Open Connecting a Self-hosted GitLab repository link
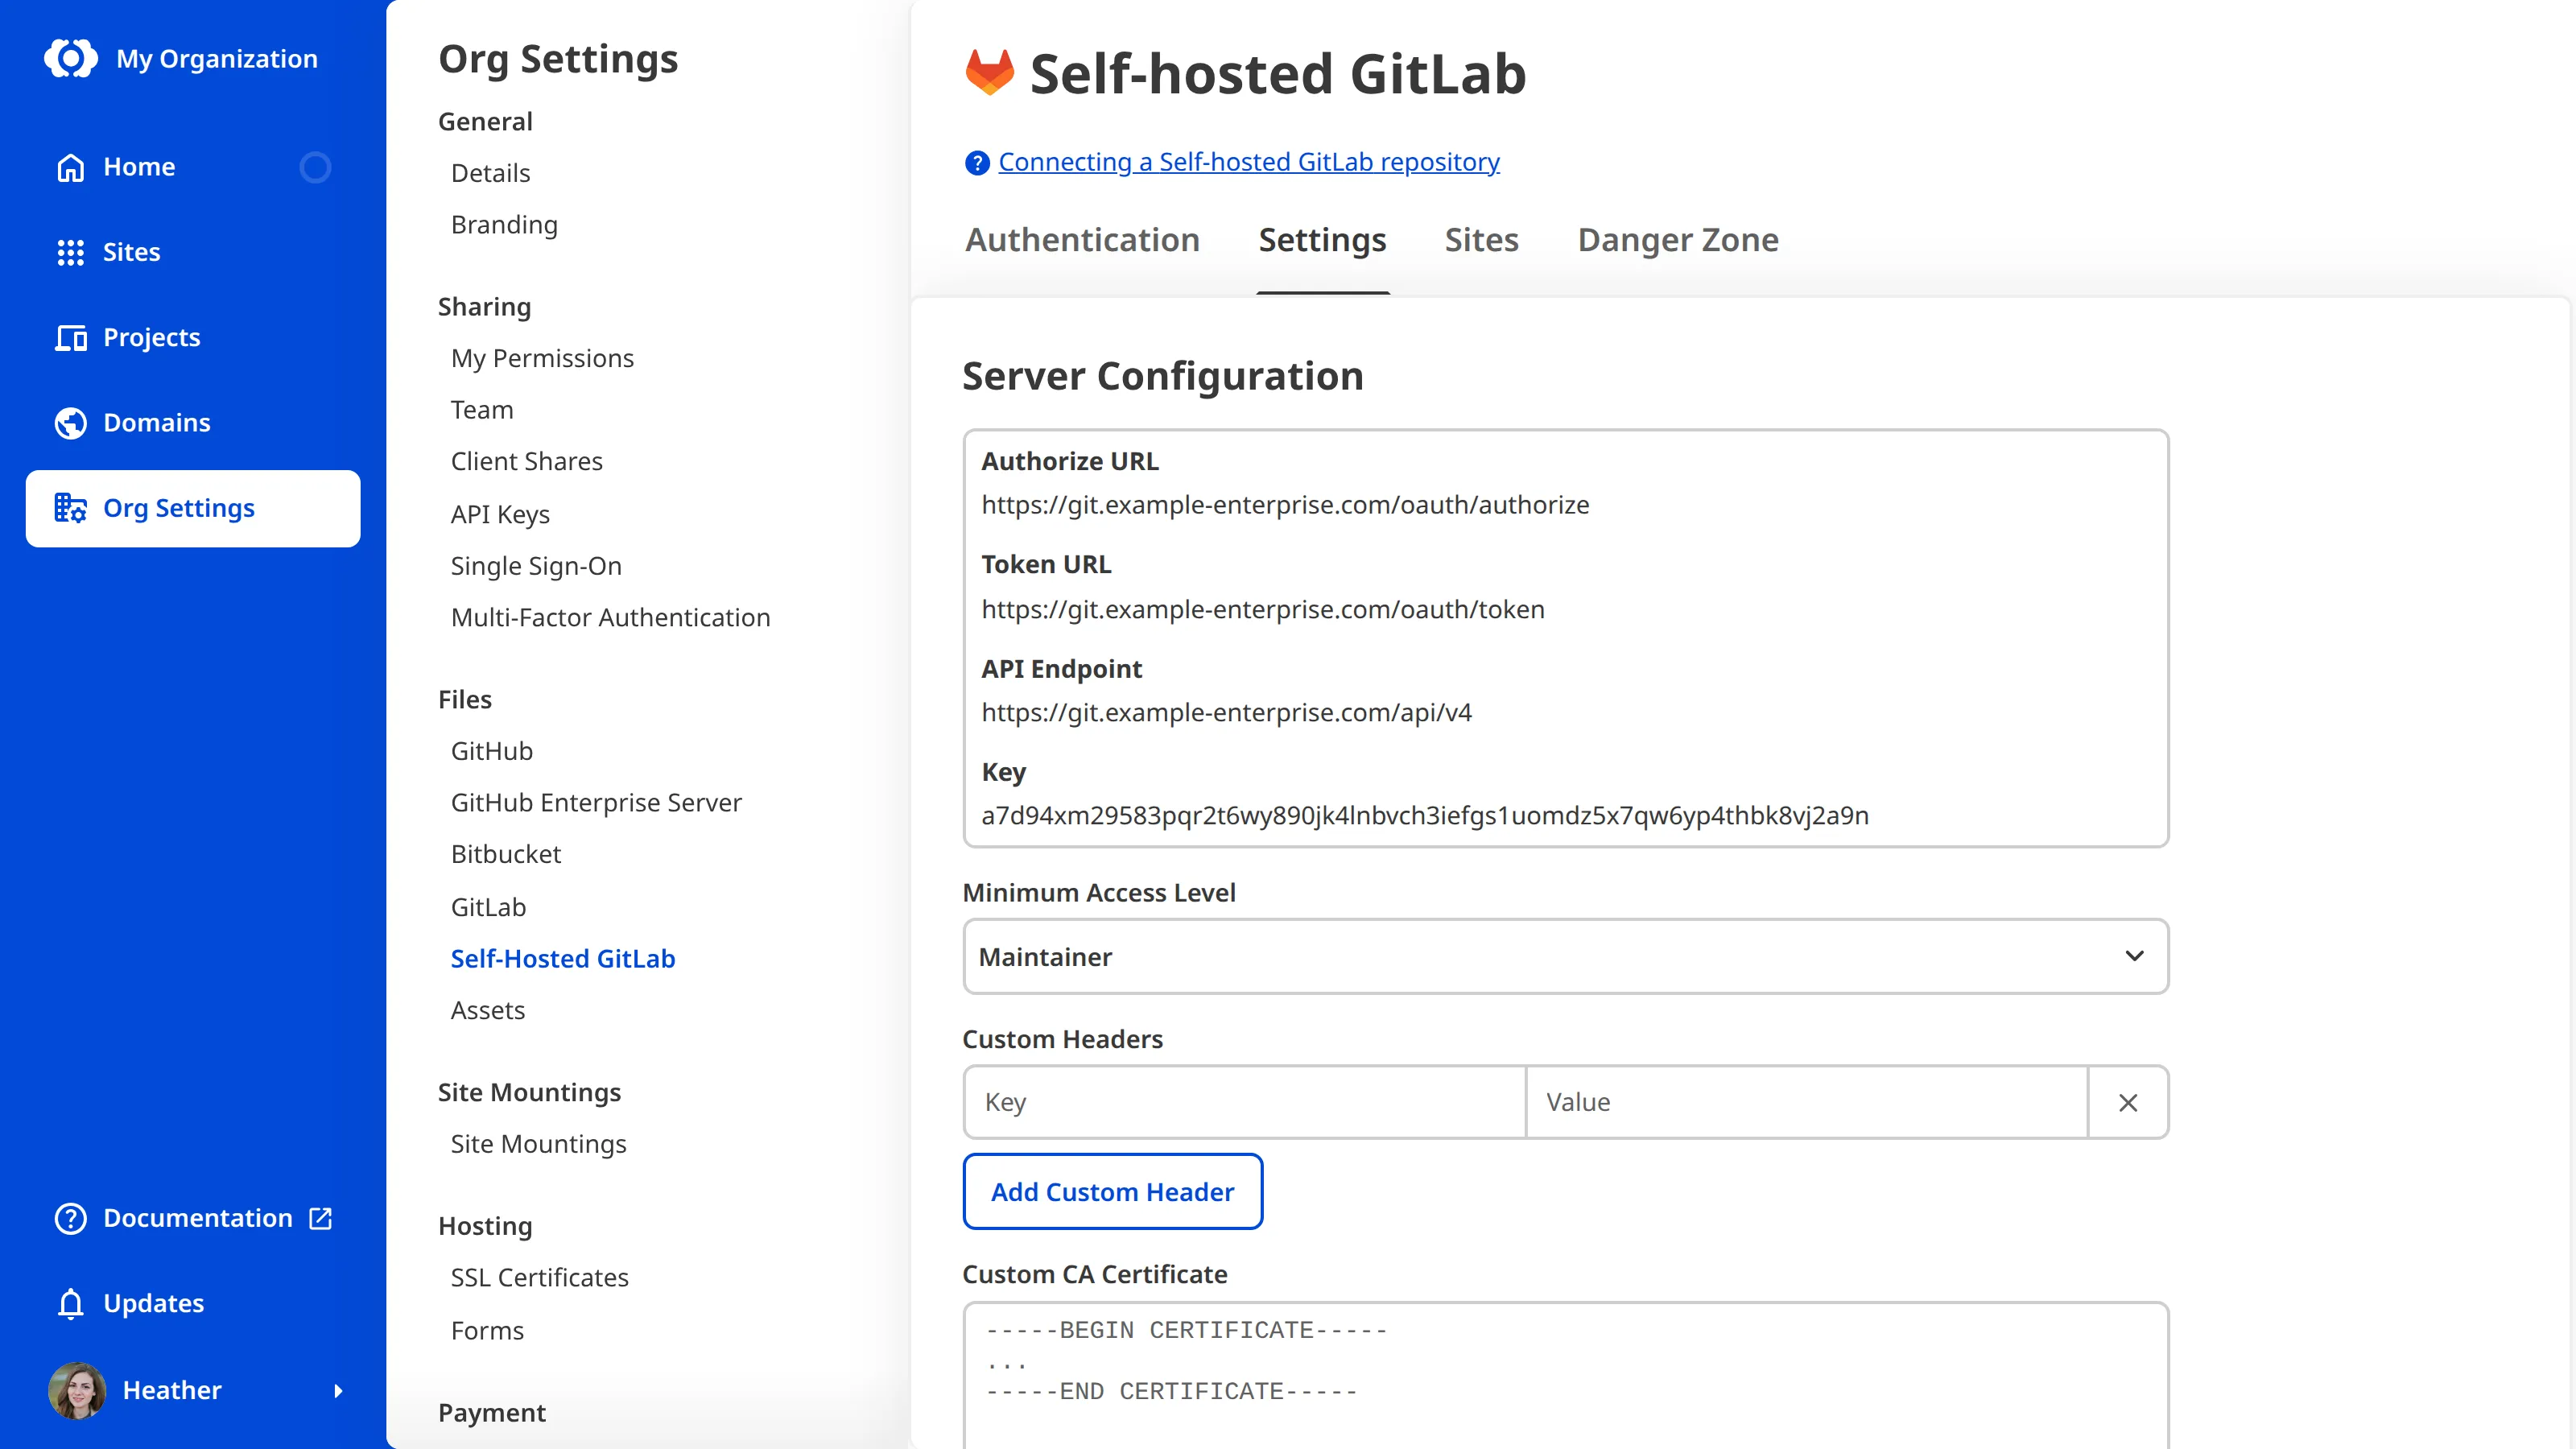Viewport: 2576px width, 1449px height. (1249, 162)
